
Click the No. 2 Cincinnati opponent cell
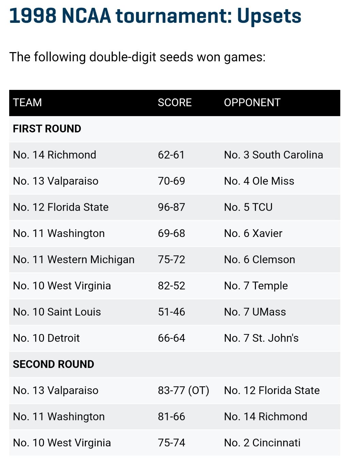pos(262,443)
